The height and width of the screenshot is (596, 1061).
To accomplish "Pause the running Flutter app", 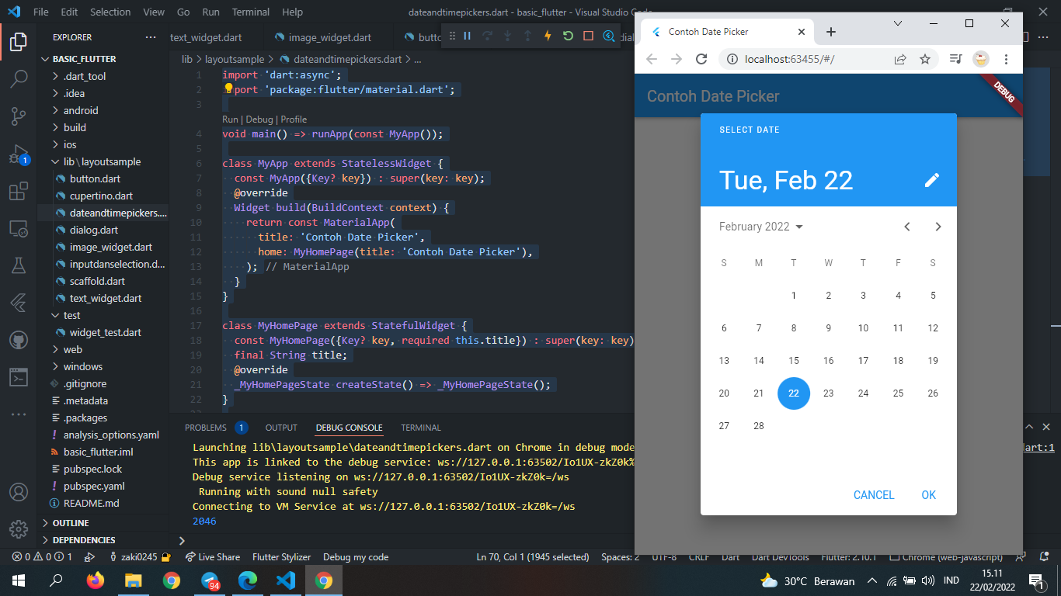I will (468, 36).
